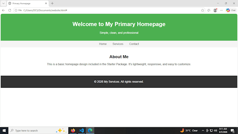Click the Meet Now tray icon
The image size is (238, 134).
[207, 130]
